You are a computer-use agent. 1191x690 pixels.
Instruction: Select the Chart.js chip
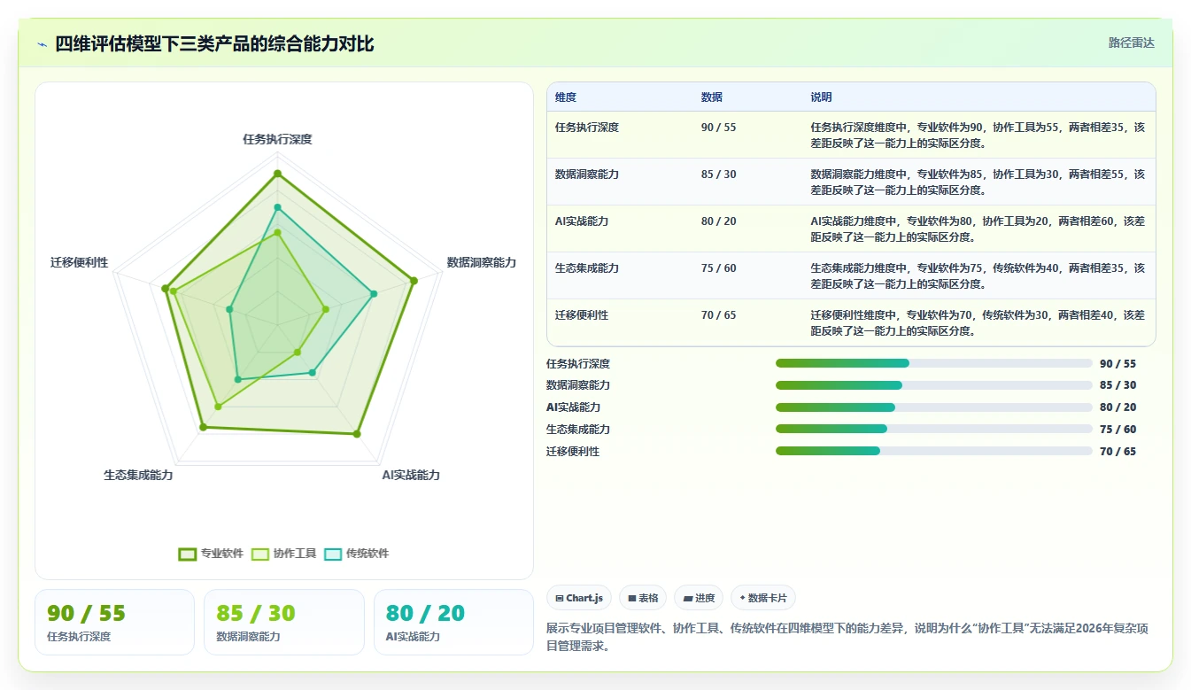coord(579,598)
